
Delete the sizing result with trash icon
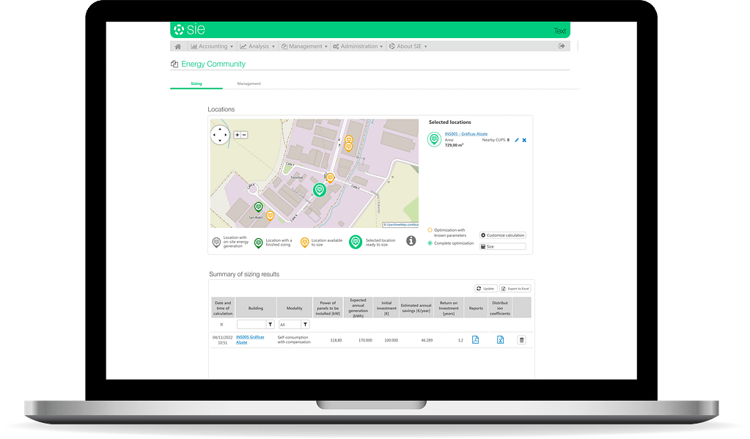tap(521, 339)
